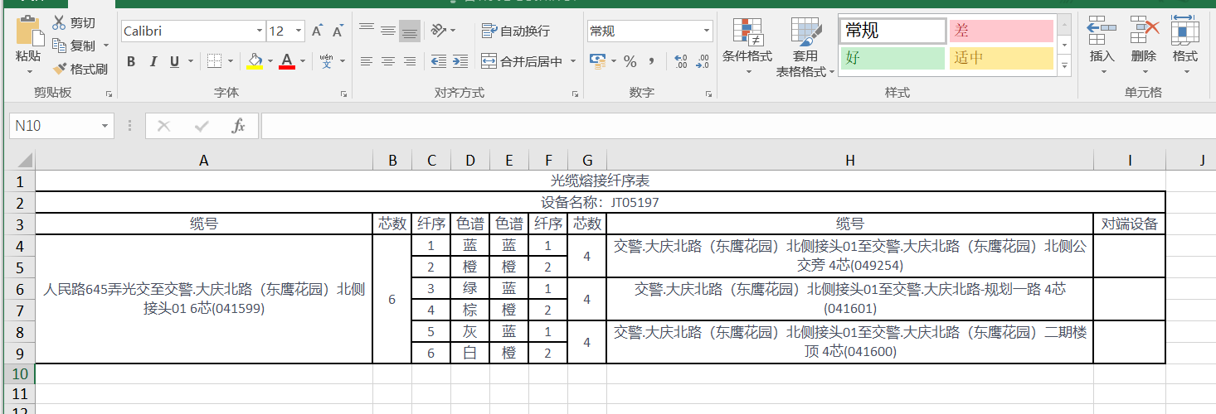Expand the cell styles gallery
The height and width of the screenshot is (414, 1216).
(1064, 65)
